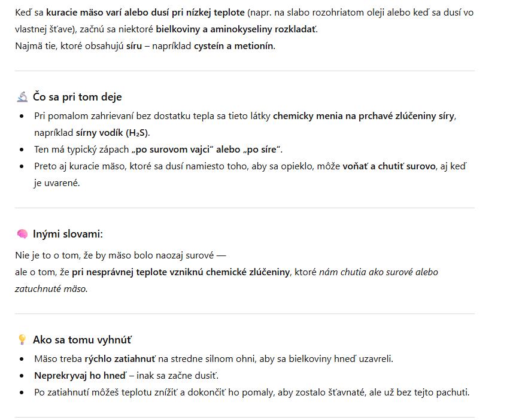
Task: Click the bold phrase "voňať a chutiť surovo"
Action: (x=389, y=166)
